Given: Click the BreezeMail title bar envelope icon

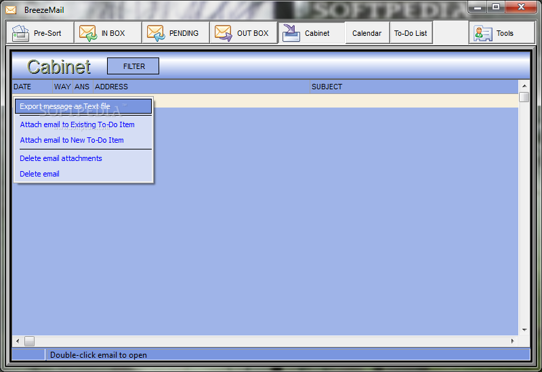Looking at the screenshot, I should click(11, 10).
